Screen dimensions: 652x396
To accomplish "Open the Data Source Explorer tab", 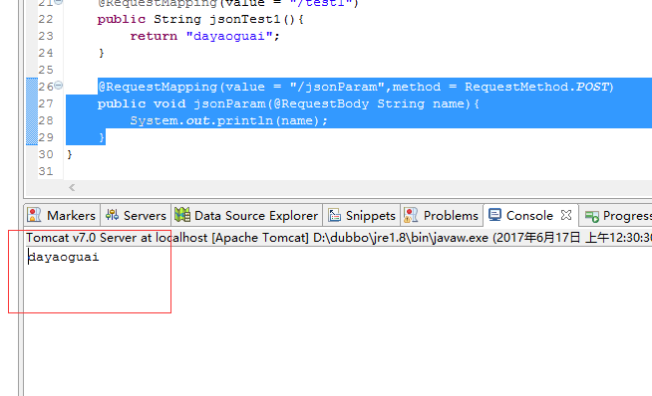I will pyautogui.click(x=246, y=216).
